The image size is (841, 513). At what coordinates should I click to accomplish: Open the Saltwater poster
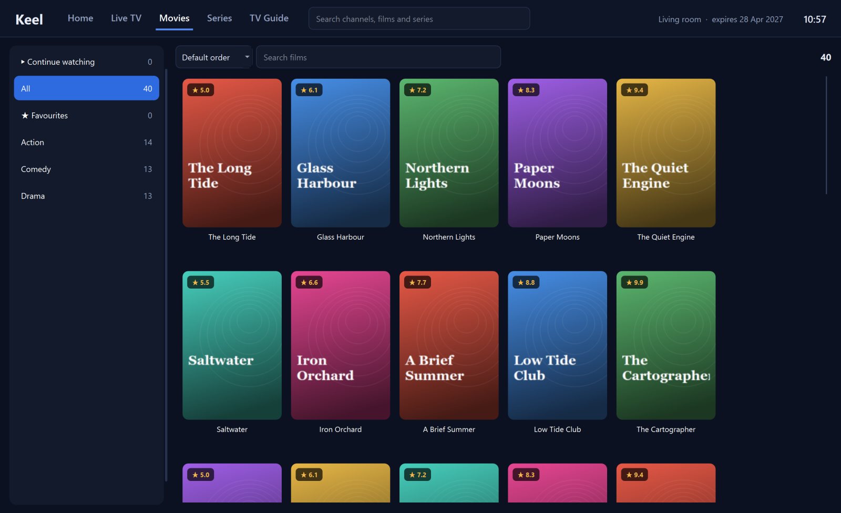[232, 345]
